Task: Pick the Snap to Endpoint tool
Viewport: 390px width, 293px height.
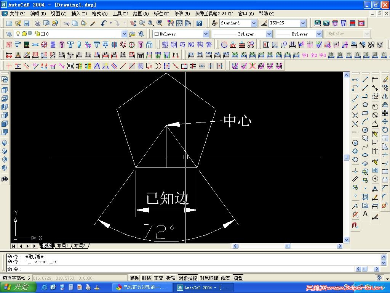Action: tap(355, 98)
